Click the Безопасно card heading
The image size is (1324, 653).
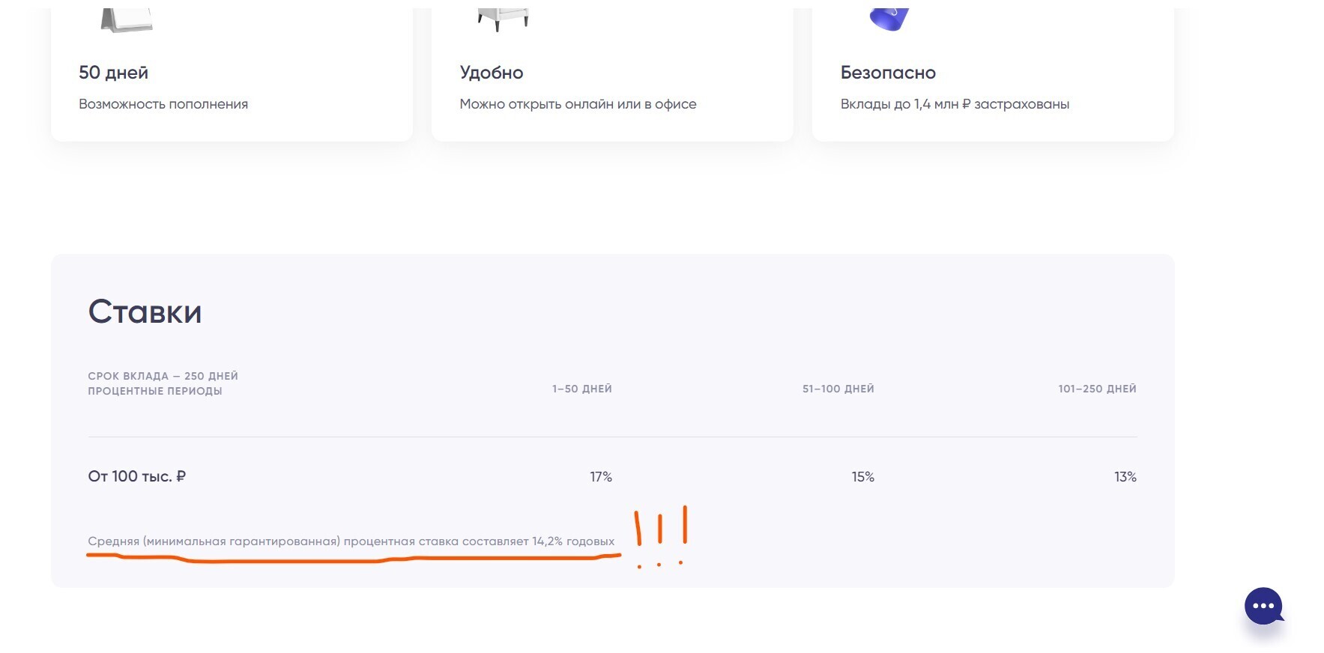click(x=888, y=73)
